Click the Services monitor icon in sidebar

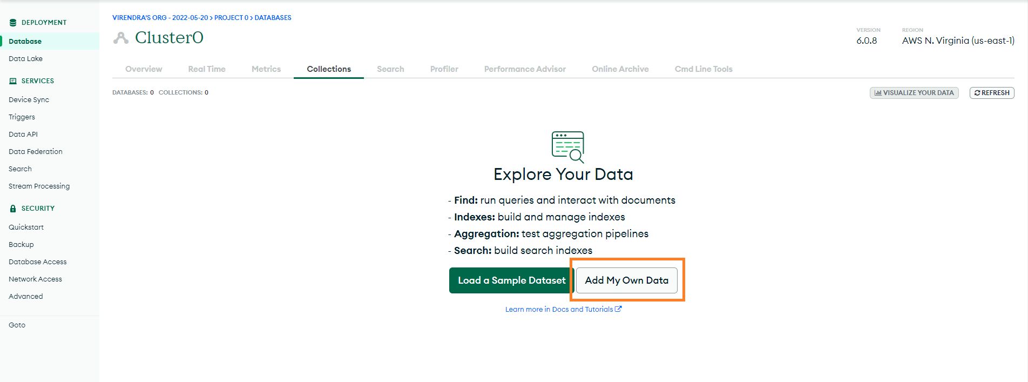coord(13,81)
